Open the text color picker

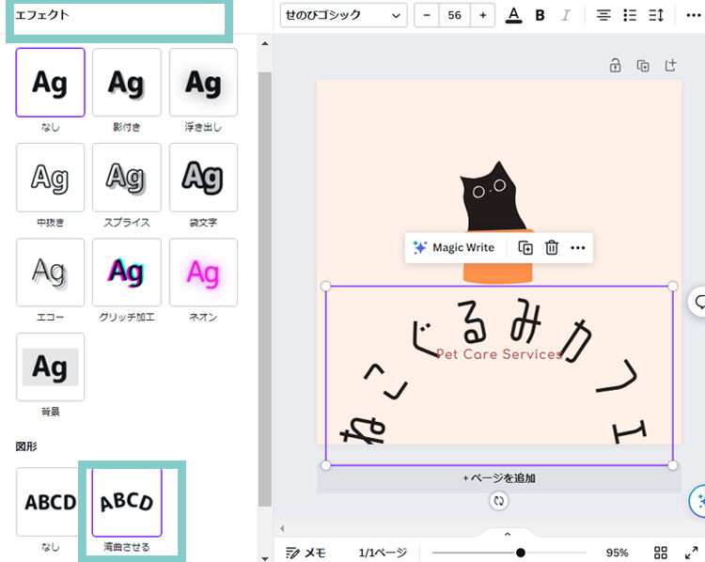click(512, 15)
